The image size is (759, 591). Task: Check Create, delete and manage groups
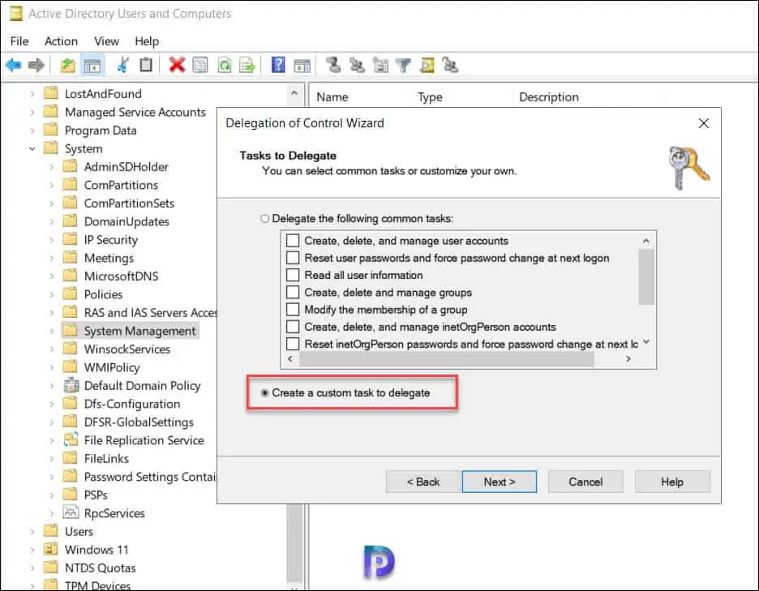click(x=293, y=293)
